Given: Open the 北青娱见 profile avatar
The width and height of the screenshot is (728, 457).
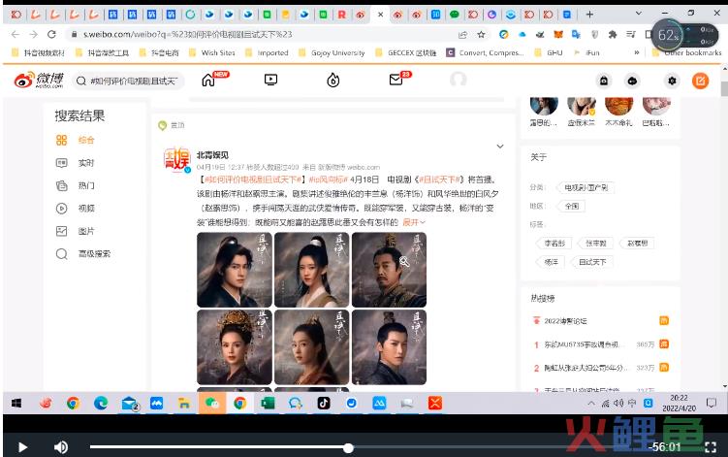Looking at the screenshot, I should point(176,159).
